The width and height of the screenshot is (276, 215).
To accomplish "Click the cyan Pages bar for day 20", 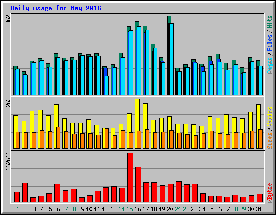I will [171, 59].
